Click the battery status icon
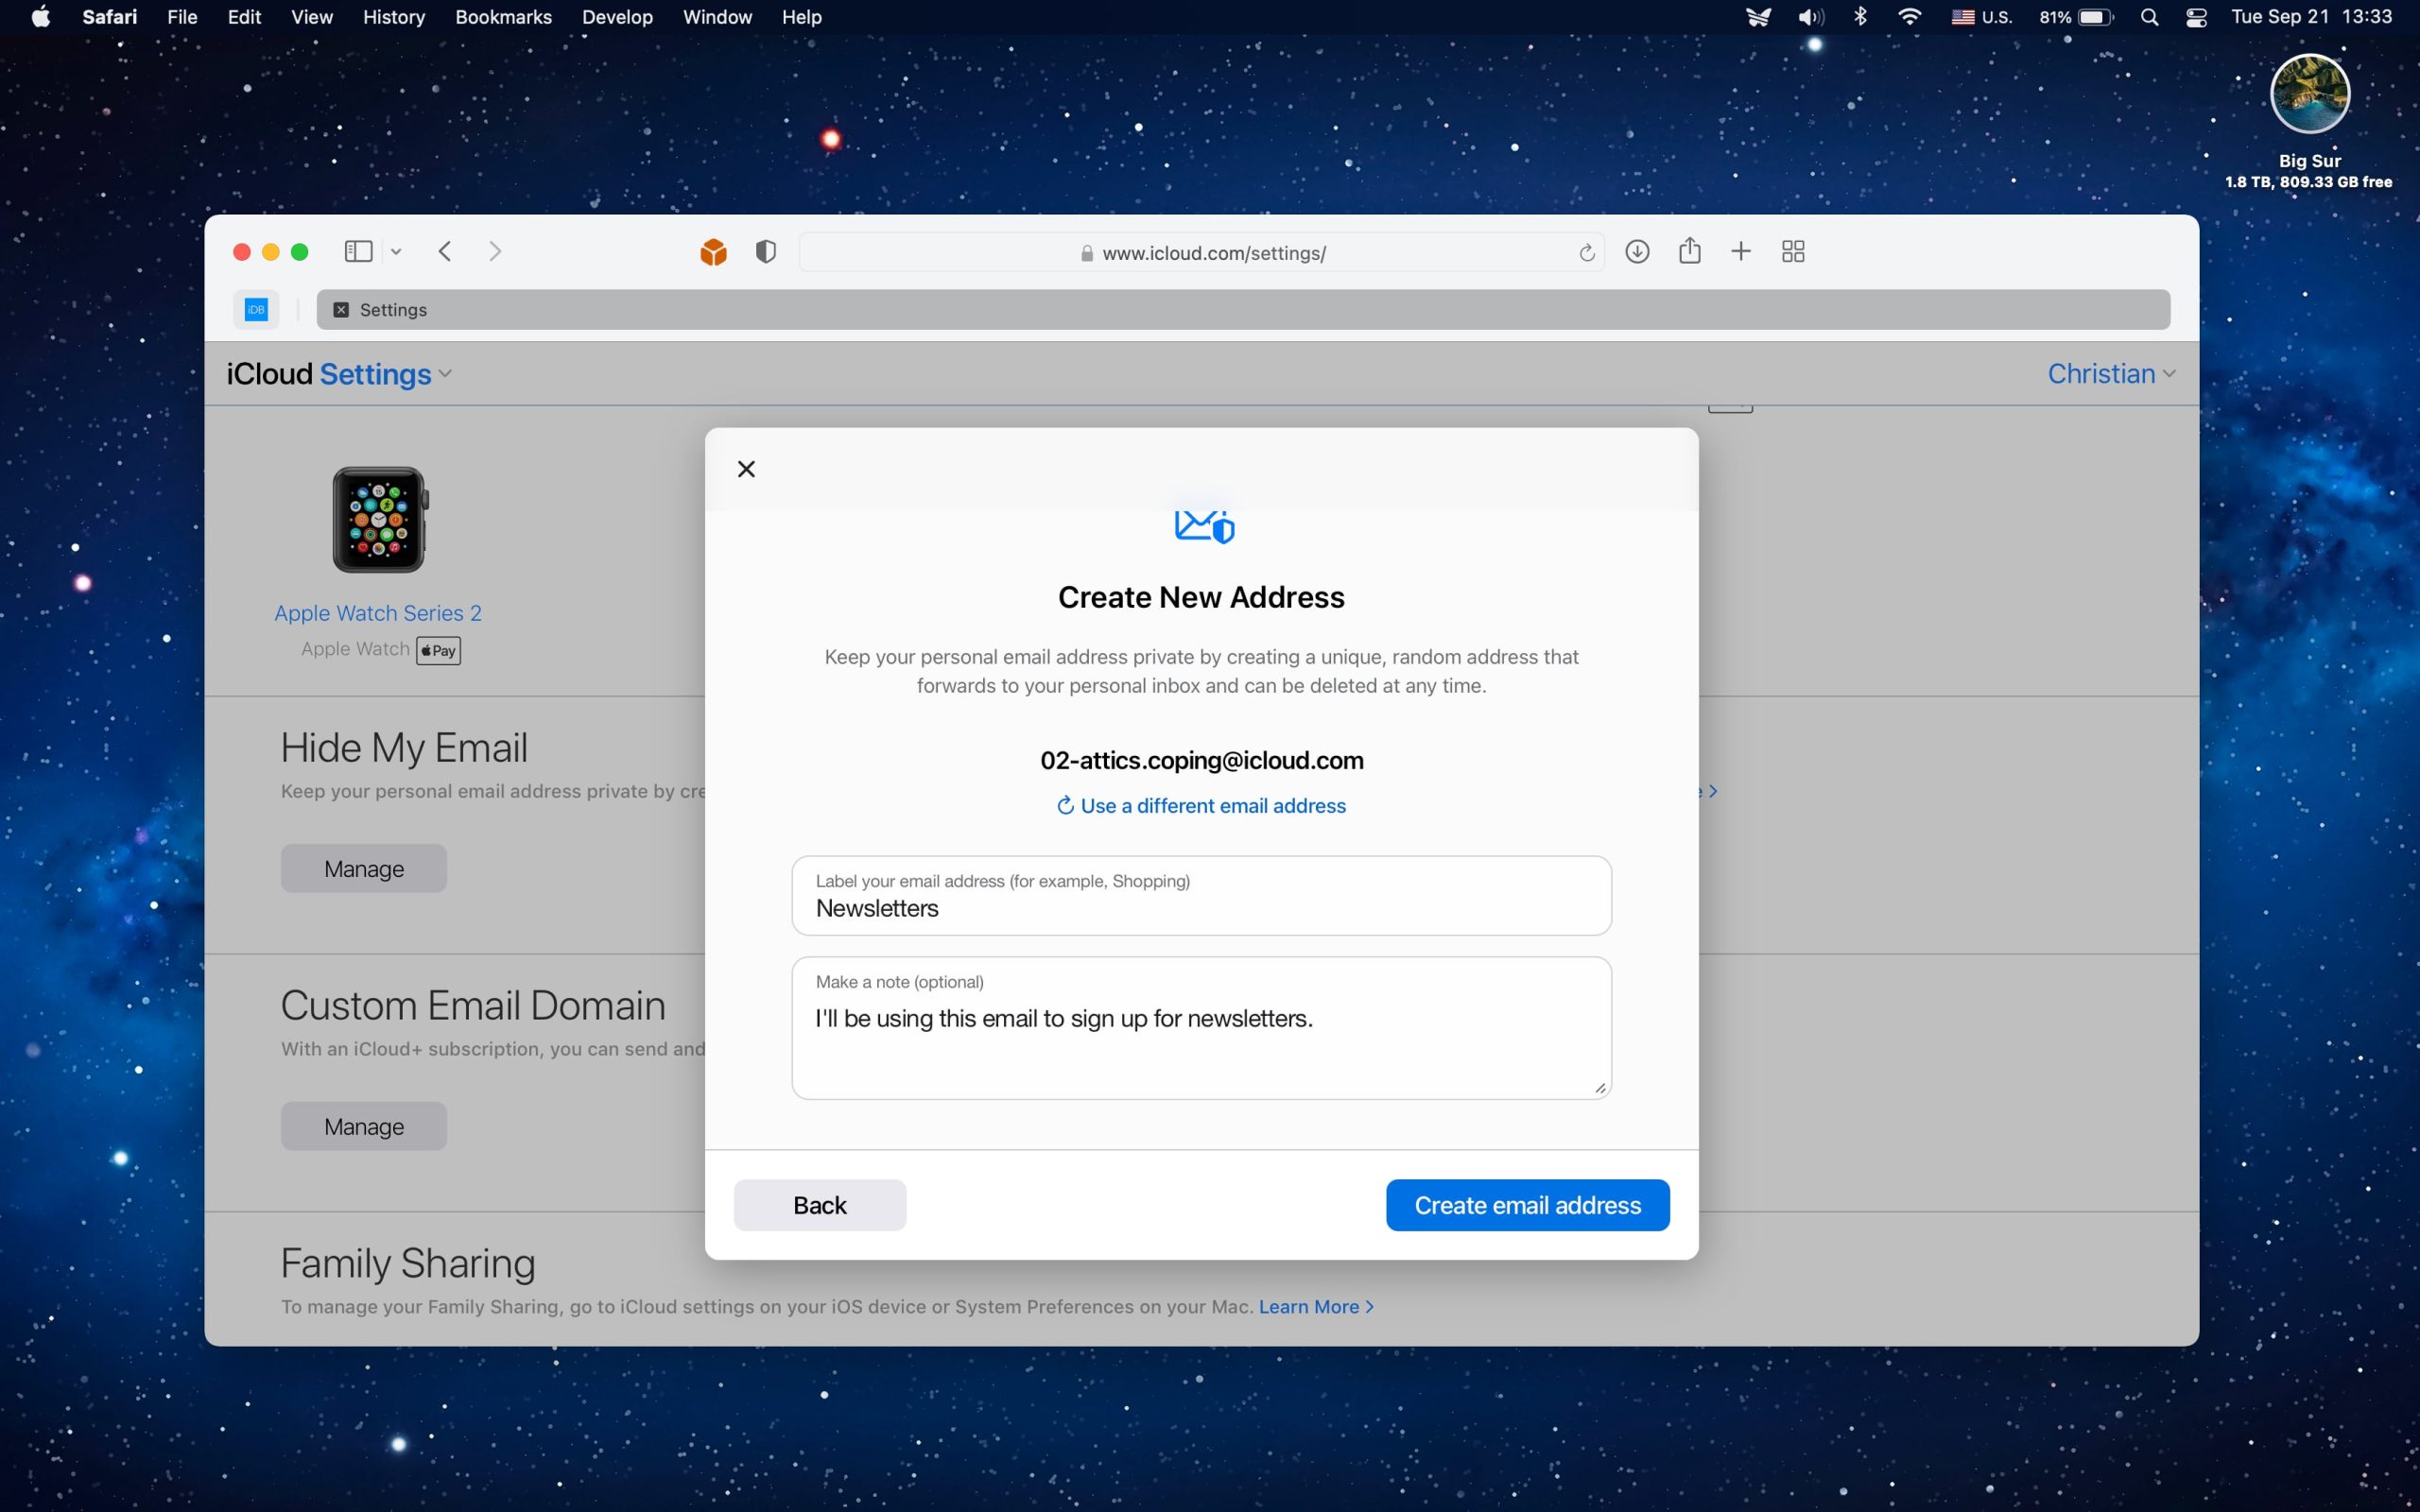This screenshot has width=2420, height=1512. point(2076,17)
